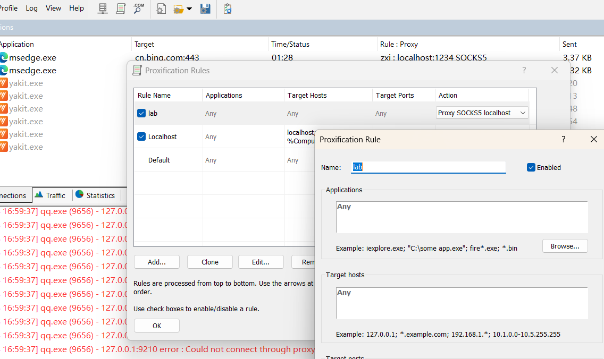Uncheck Enabled in Proxification Rule dialog
604x359 pixels.
(531, 167)
